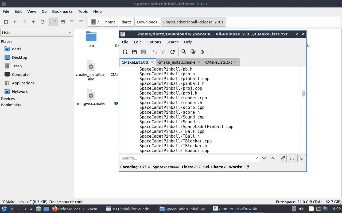
Task: Open Firefox Release V2.0.1 taskbar item
Action: click(x=77, y=209)
